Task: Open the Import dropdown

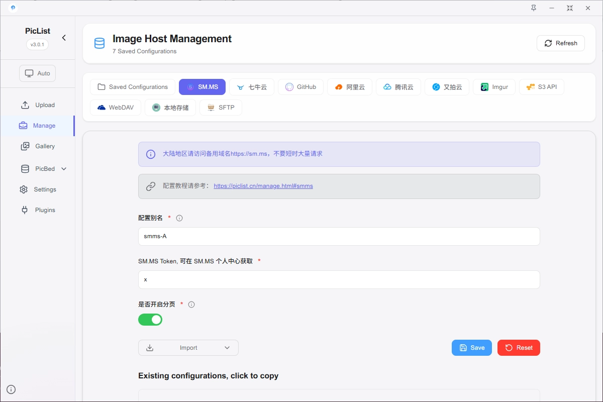Action: pyautogui.click(x=188, y=348)
